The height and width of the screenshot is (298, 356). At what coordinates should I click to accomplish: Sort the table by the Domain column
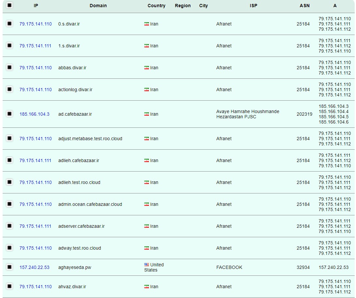[98, 6]
